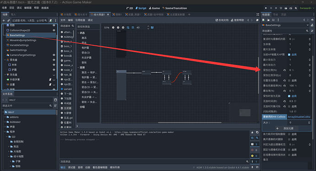The width and height of the screenshot is (316, 171).
Task: Open the scene dock three-dot menu
Action: [55, 21]
